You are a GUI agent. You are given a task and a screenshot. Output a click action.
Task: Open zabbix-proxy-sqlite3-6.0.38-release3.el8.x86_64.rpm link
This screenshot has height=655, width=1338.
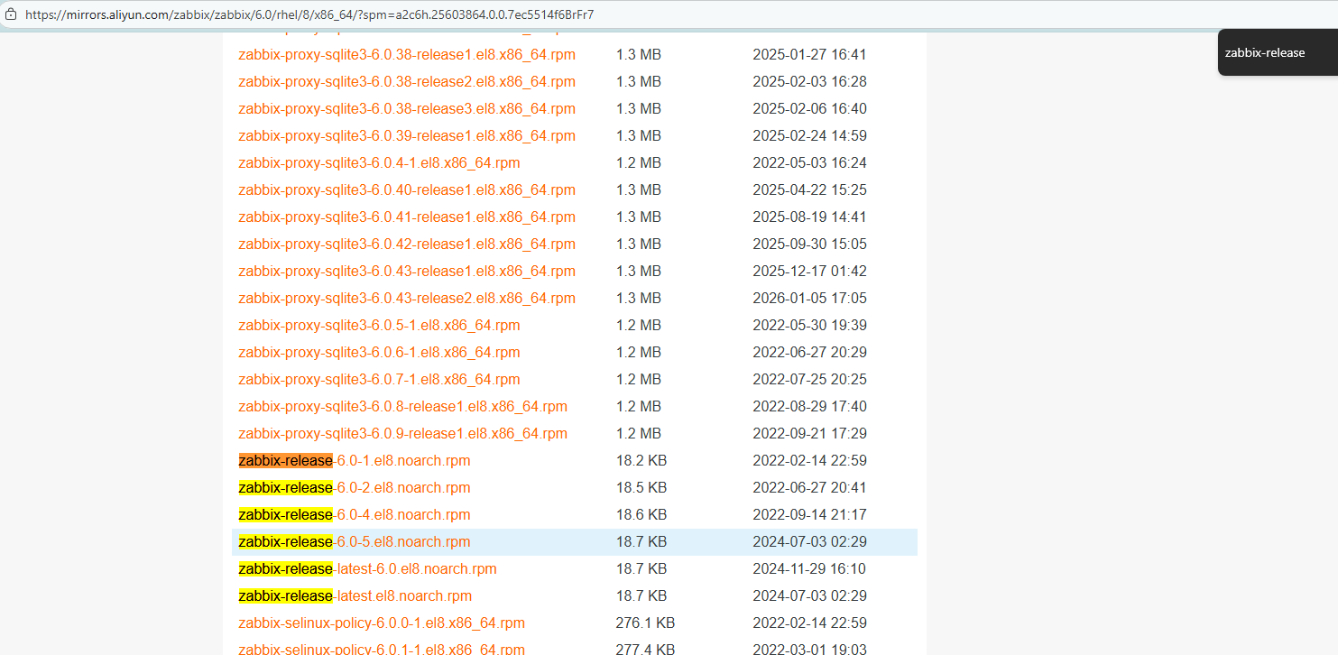click(x=407, y=109)
